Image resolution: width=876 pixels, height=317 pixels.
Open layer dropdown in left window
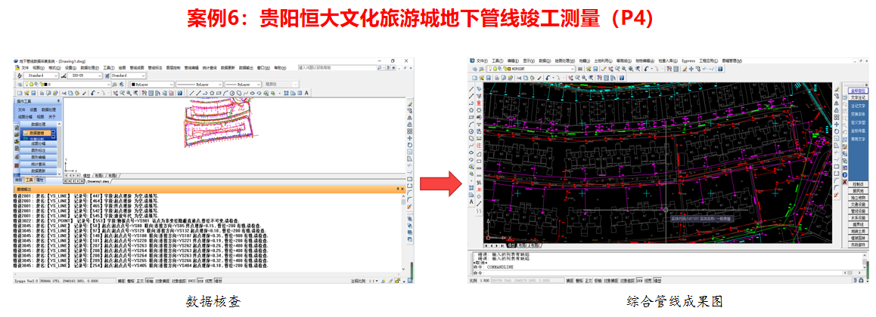coord(67,85)
